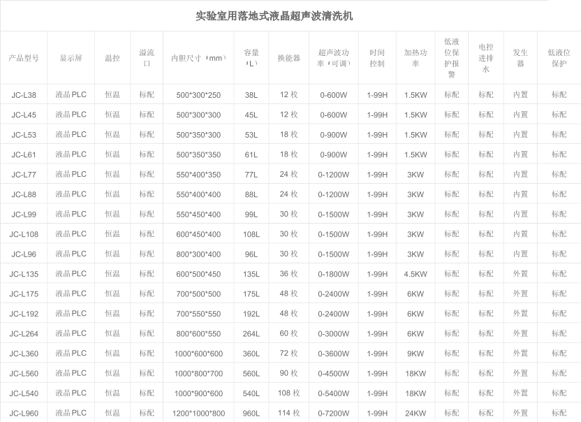
Task: Click 内置 cell in JC-L96 row
Action: point(520,254)
